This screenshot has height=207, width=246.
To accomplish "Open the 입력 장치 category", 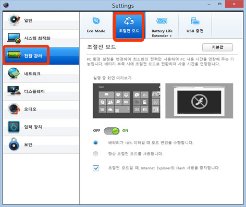I will point(41,127).
